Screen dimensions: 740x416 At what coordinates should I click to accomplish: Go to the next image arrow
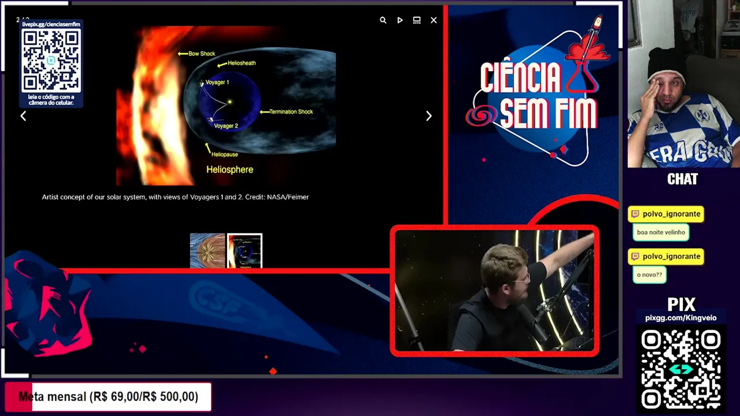428,116
